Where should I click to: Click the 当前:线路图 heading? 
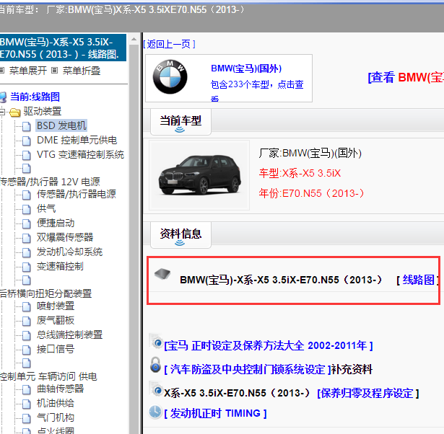(x=35, y=97)
